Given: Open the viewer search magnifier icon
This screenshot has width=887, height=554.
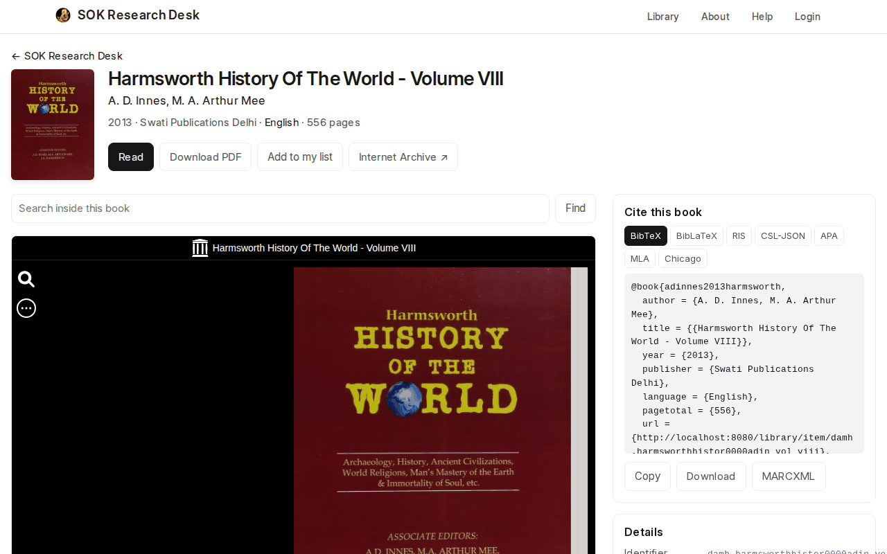Looking at the screenshot, I should point(26,279).
